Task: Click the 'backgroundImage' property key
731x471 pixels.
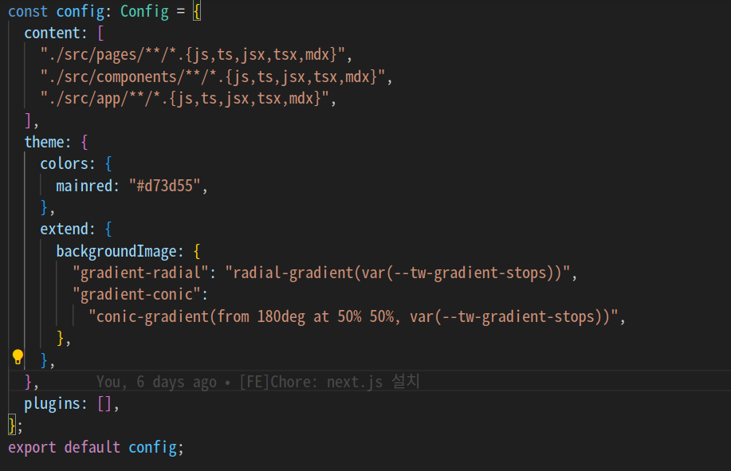Action: pyautogui.click(x=116, y=252)
